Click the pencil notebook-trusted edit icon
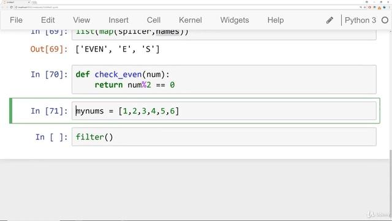The image size is (392, 221). coord(330,20)
